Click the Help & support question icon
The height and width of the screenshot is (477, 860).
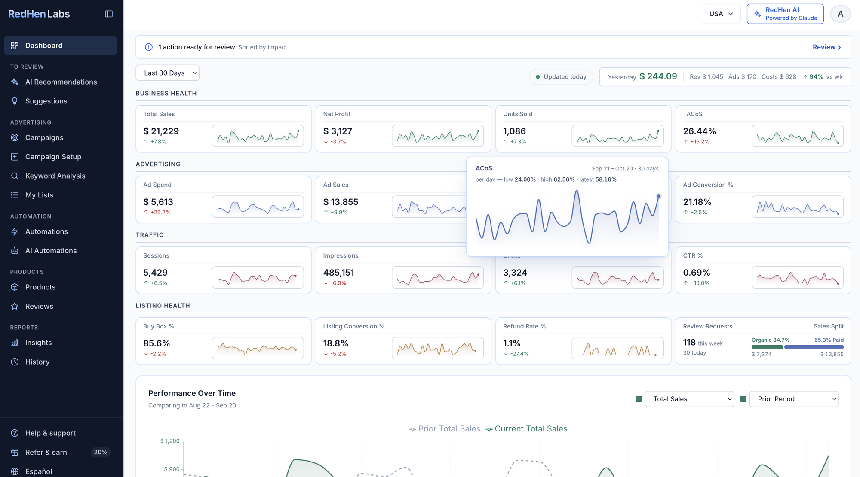coord(15,433)
